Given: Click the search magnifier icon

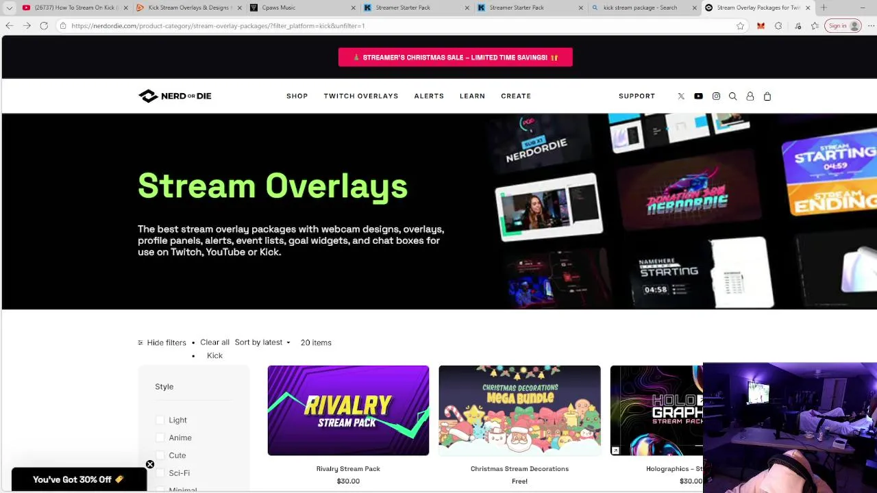Looking at the screenshot, I should coord(733,97).
